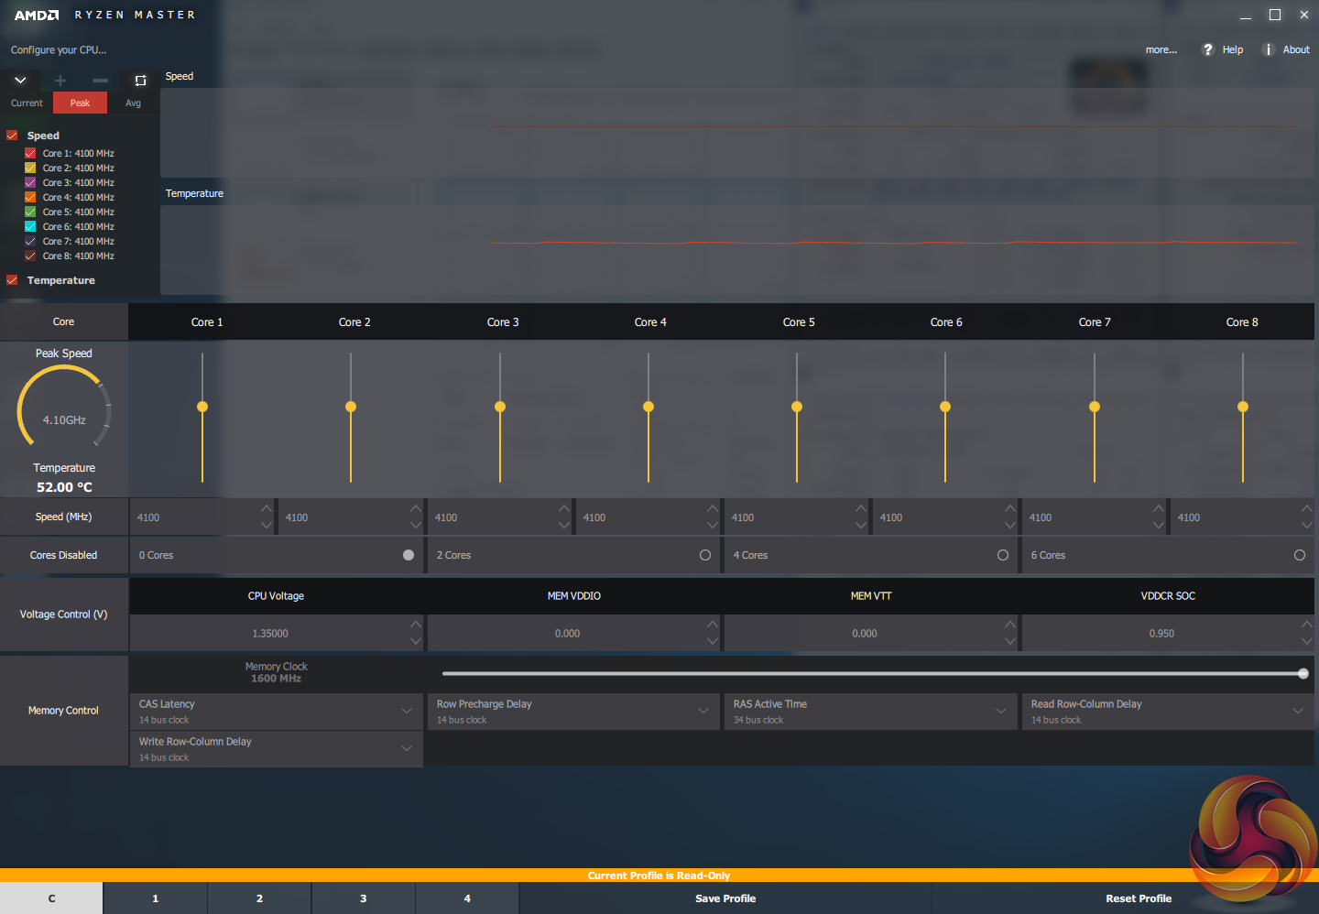Uncheck the Core 3 speed checkbox

(30, 183)
